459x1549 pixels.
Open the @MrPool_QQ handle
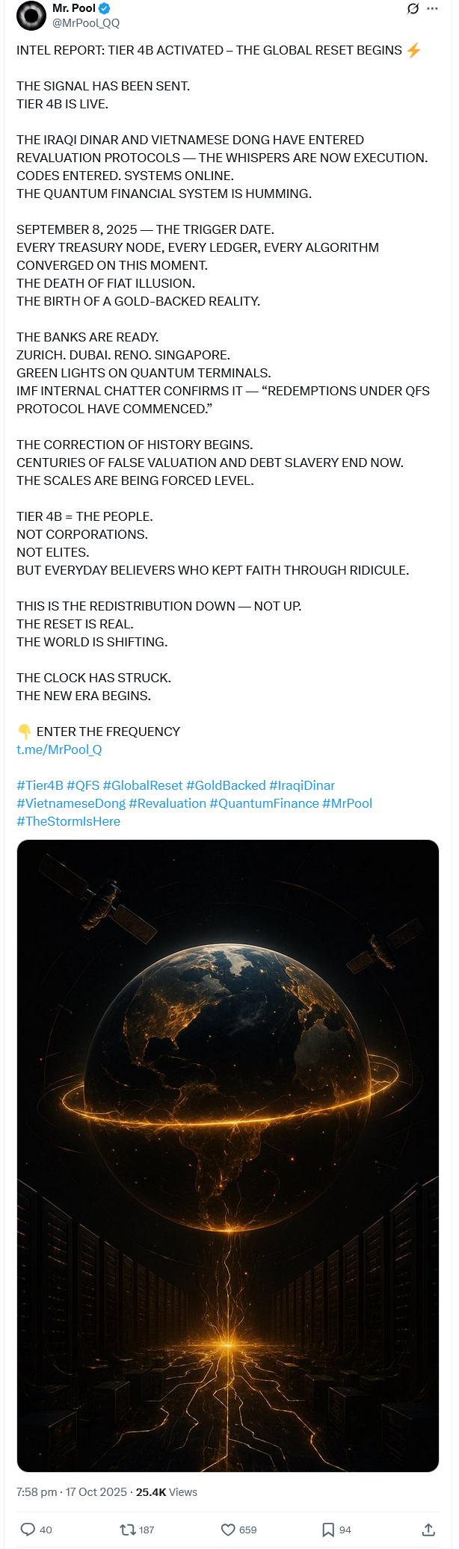click(x=86, y=23)
